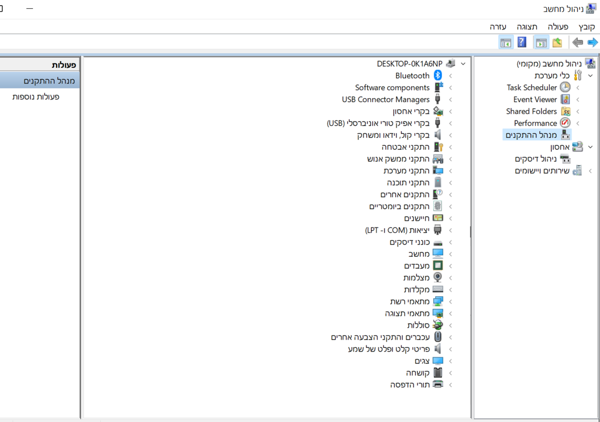Viewport: 600px width, 422px height.
Task: Expand the Software components category
Action: (451, 88)
